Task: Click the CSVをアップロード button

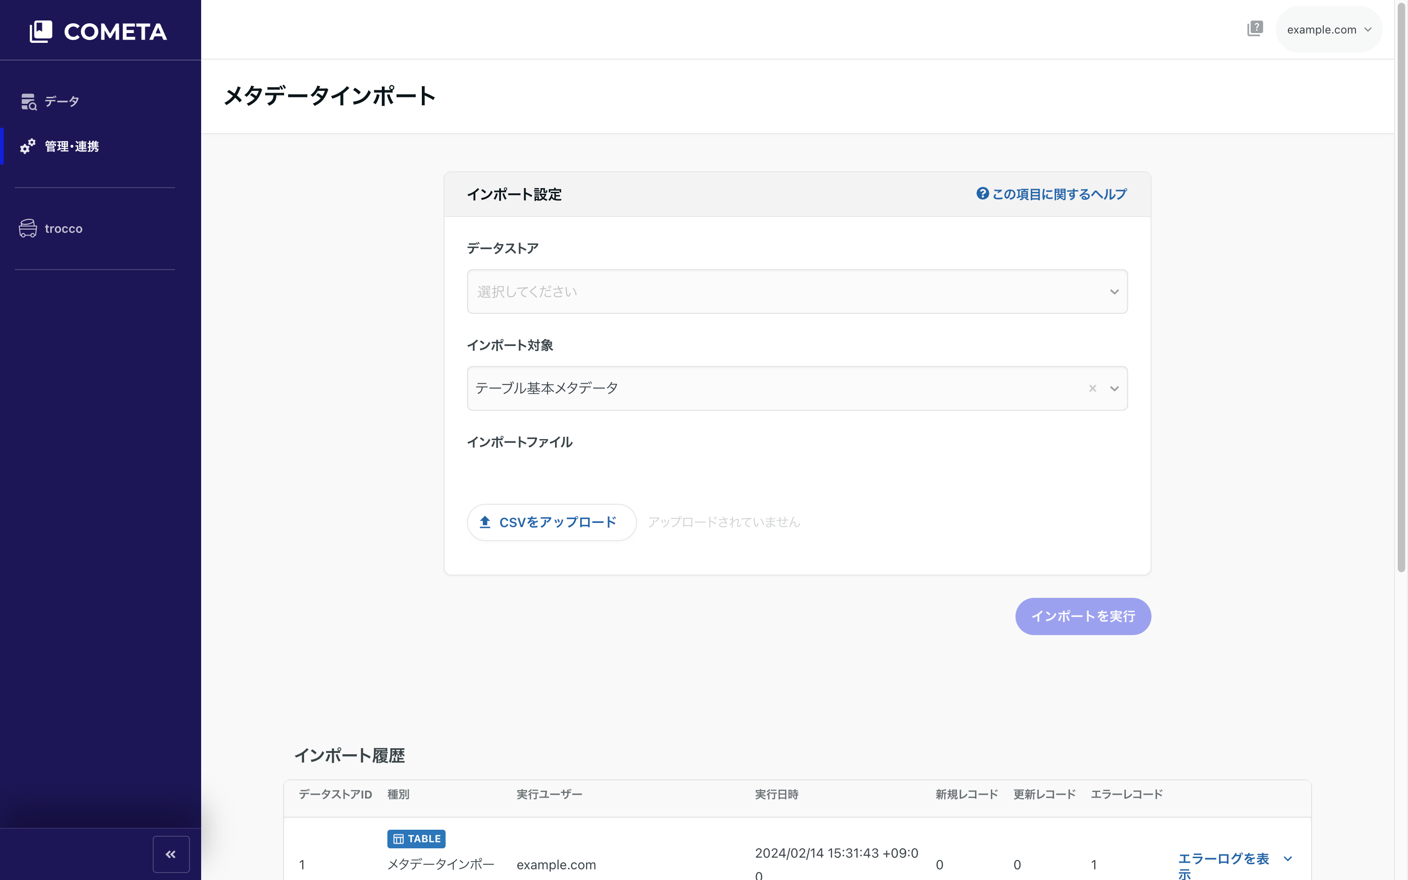Action: [552, 522]
